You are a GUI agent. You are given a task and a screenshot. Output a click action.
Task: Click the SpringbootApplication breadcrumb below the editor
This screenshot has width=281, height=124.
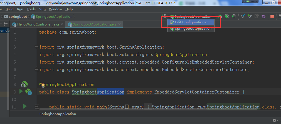coord(58,114)
